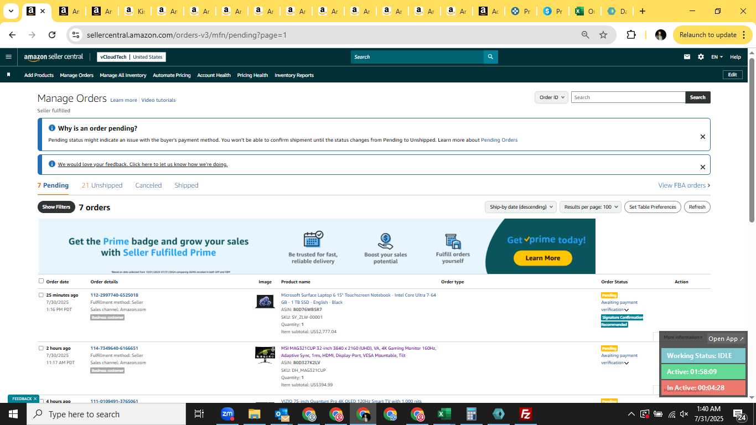The image size is (756, 425).
Task: Expand Awaiting payment verification for Microsoft Surface order
Action: (626, 310)
